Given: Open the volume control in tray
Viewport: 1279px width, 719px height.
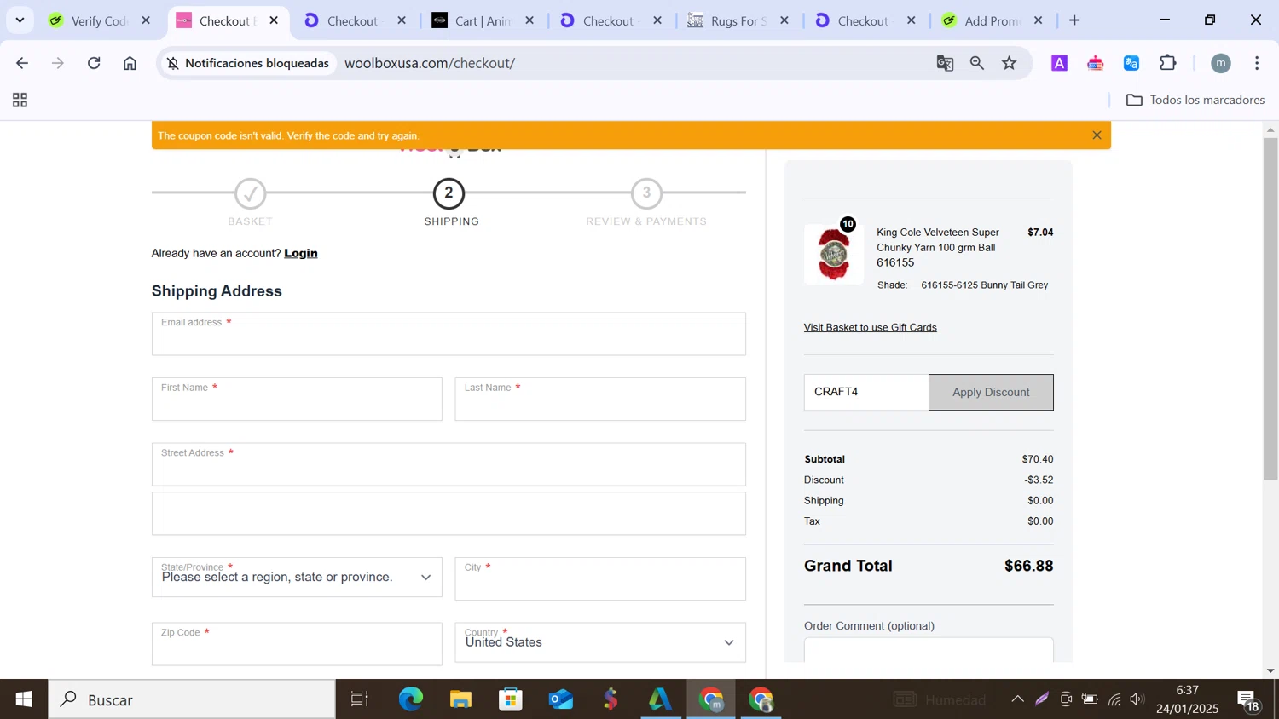Looking at the screenshot, I should [1137, 699].
